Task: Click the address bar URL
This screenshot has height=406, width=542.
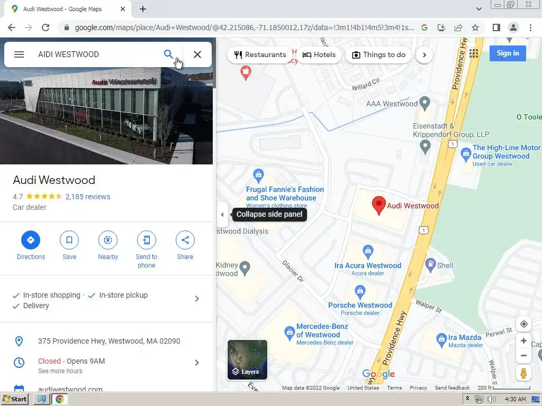Action: click(x=245, y=27)
